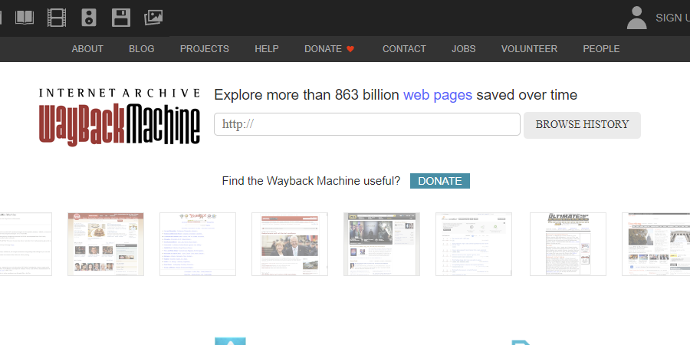The image size is (690, 345).
Task: Open the Software section via floppy disk icon
Action: tap(121, 17)
